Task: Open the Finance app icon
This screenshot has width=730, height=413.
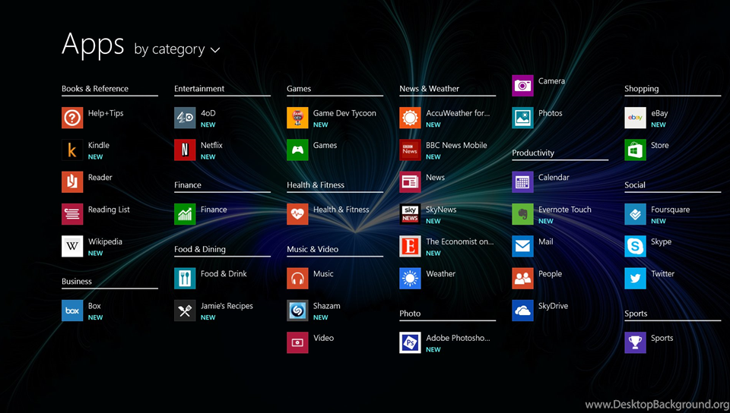Action: 185,214
